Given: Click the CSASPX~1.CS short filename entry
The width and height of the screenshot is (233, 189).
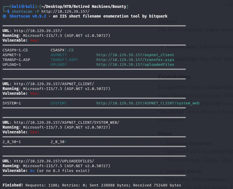Looking at the screenshot, I should [x=15, y=50].
